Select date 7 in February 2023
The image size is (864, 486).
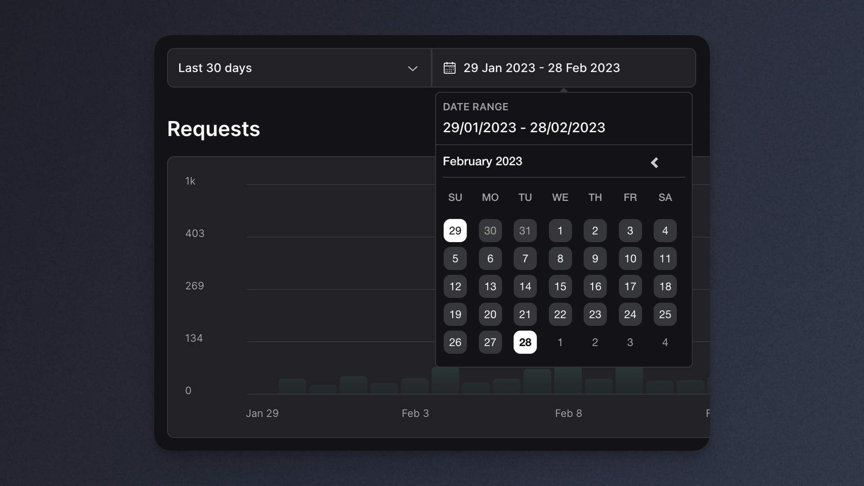tap(525, 258)
